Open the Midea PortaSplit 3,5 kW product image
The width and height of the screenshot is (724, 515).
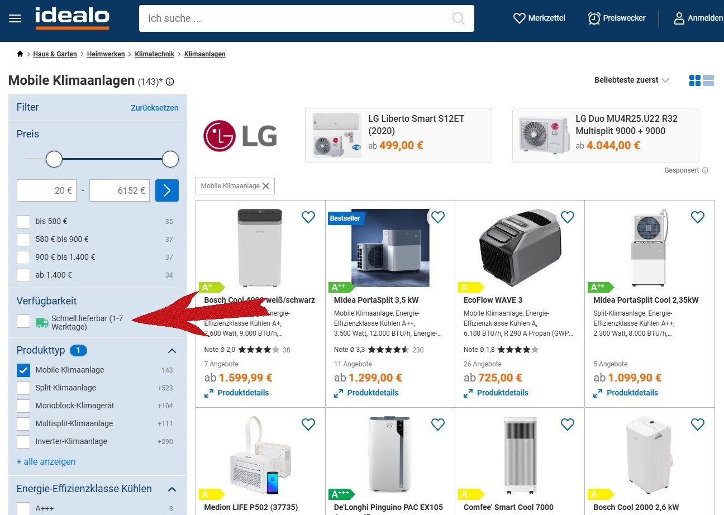390,248
